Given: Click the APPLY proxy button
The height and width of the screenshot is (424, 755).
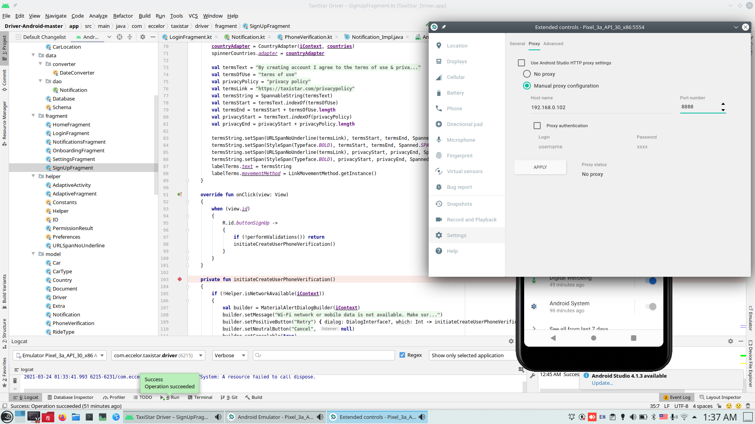Looking at the screenshot, I should (x=540, y=167).
